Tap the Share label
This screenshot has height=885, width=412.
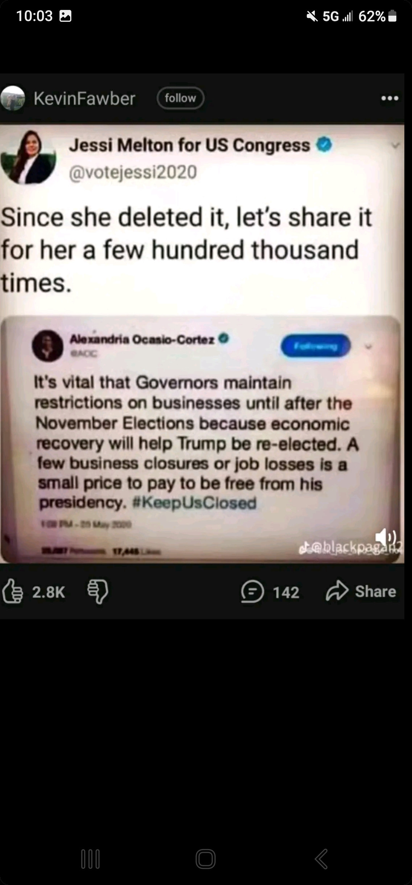376,591
